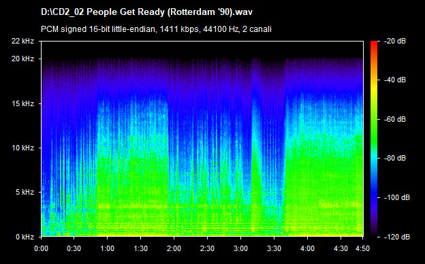Click the file path title text

146,12
